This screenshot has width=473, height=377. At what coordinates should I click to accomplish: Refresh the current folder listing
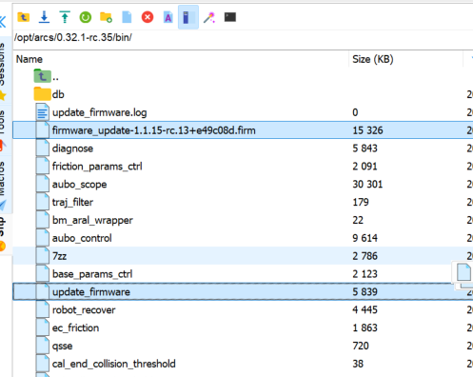(86, 17)
